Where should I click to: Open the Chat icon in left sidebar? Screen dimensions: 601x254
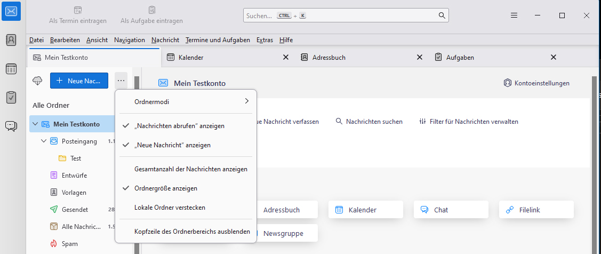pos(11,126)
